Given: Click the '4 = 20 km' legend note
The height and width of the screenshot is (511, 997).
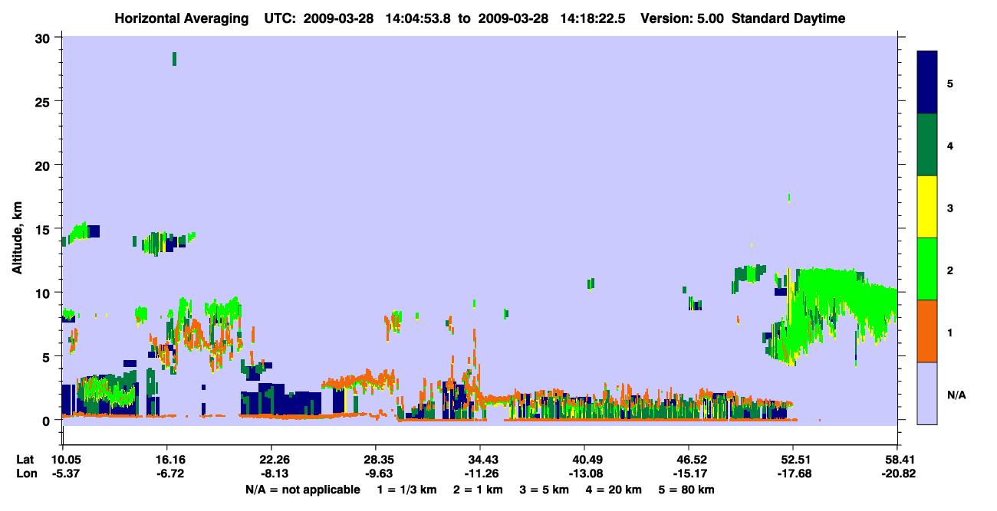Looking at the screenshot, I should [x=615, y=490].
